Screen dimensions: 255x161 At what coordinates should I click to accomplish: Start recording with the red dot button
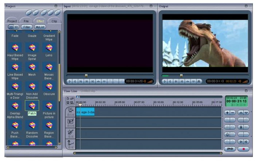pos(243,149)
